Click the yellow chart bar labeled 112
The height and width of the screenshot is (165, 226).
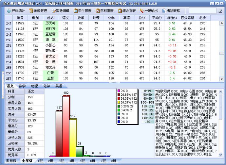pos(73,138)
